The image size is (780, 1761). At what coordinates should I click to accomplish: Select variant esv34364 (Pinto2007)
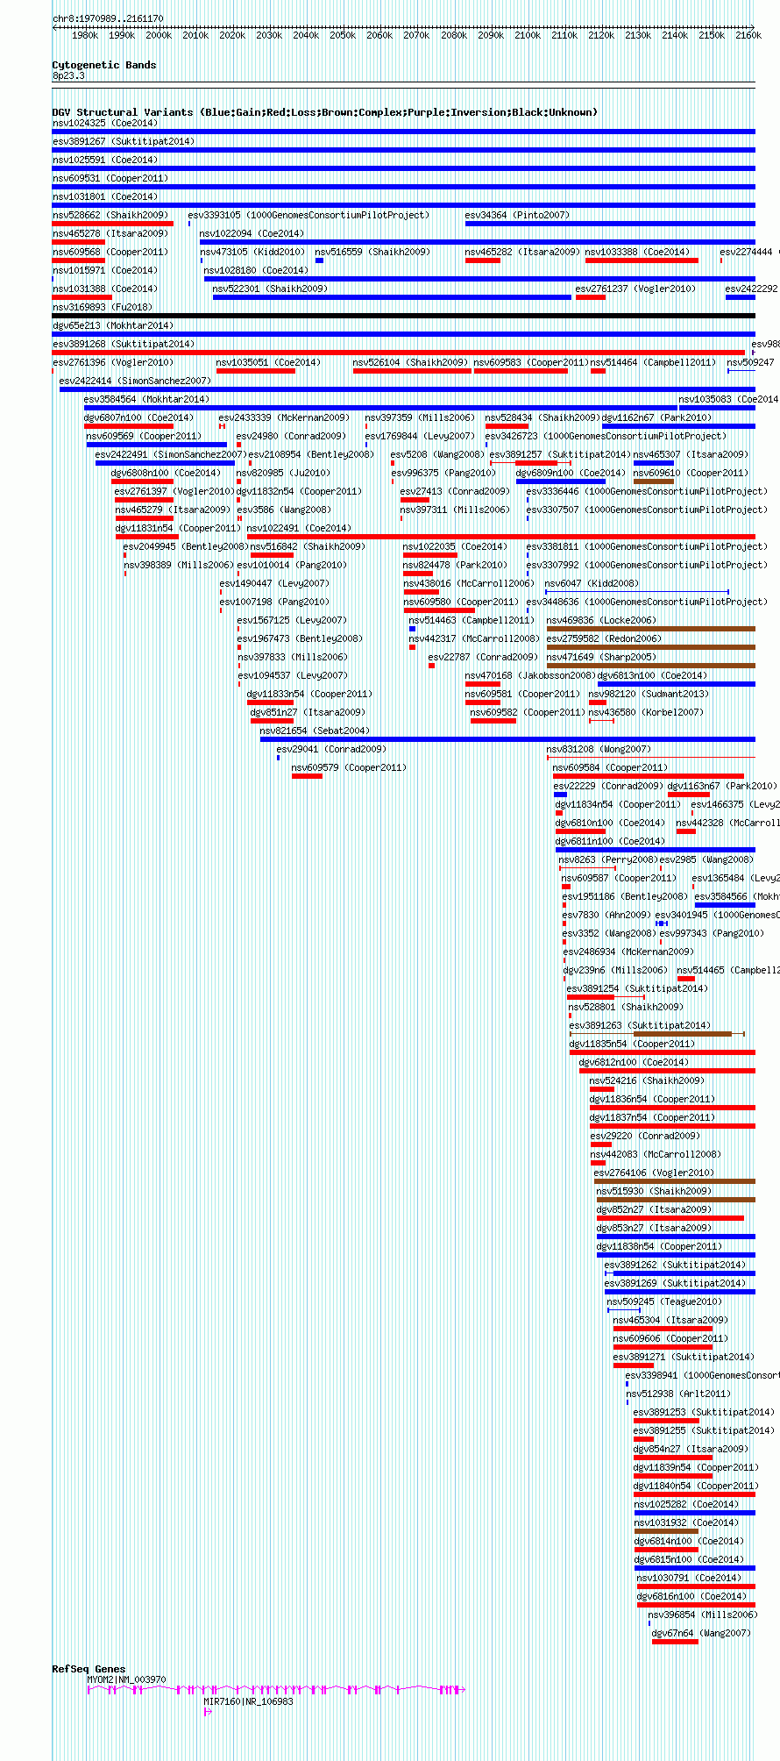tap(517, 215)
